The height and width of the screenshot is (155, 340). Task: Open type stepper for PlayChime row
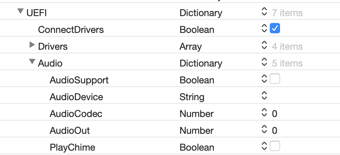pos(265,147)
